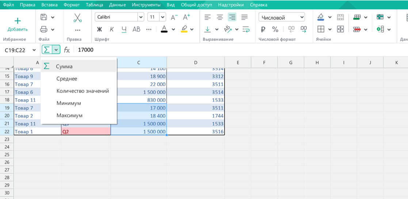Expand the Save options arrow
408x199 pixels.
point(53,17)
